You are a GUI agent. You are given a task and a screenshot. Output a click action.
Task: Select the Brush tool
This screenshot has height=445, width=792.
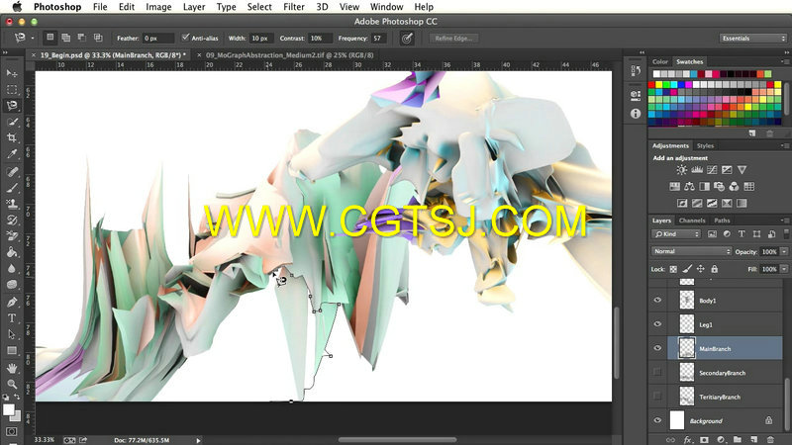12,188
